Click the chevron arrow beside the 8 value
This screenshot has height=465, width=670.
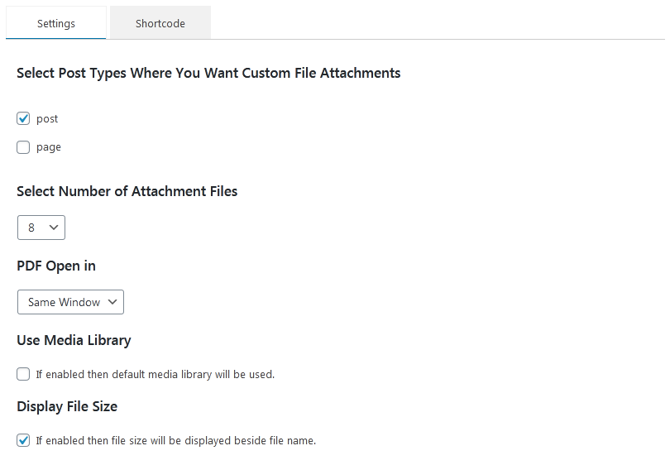click(55, 227)
